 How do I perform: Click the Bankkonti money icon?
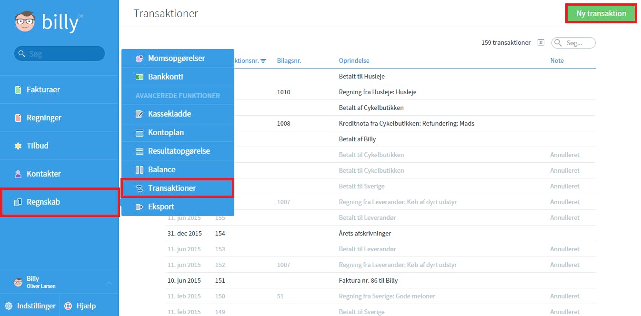140,77
